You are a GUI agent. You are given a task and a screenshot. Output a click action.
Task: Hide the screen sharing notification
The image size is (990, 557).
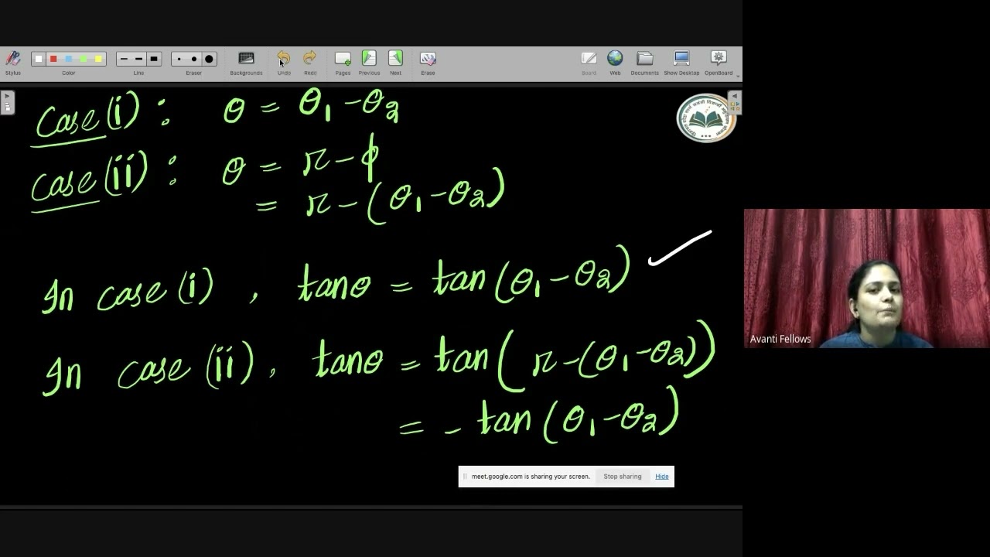(662, 477)
